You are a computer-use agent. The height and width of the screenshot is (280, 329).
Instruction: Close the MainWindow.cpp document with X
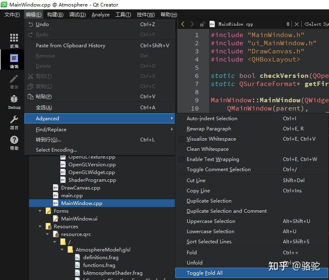click(296, 24)
